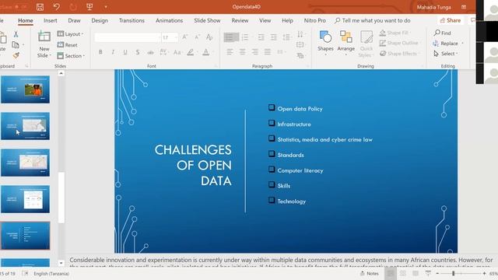Open the Shape Outline dropdown

coord(400,43)
